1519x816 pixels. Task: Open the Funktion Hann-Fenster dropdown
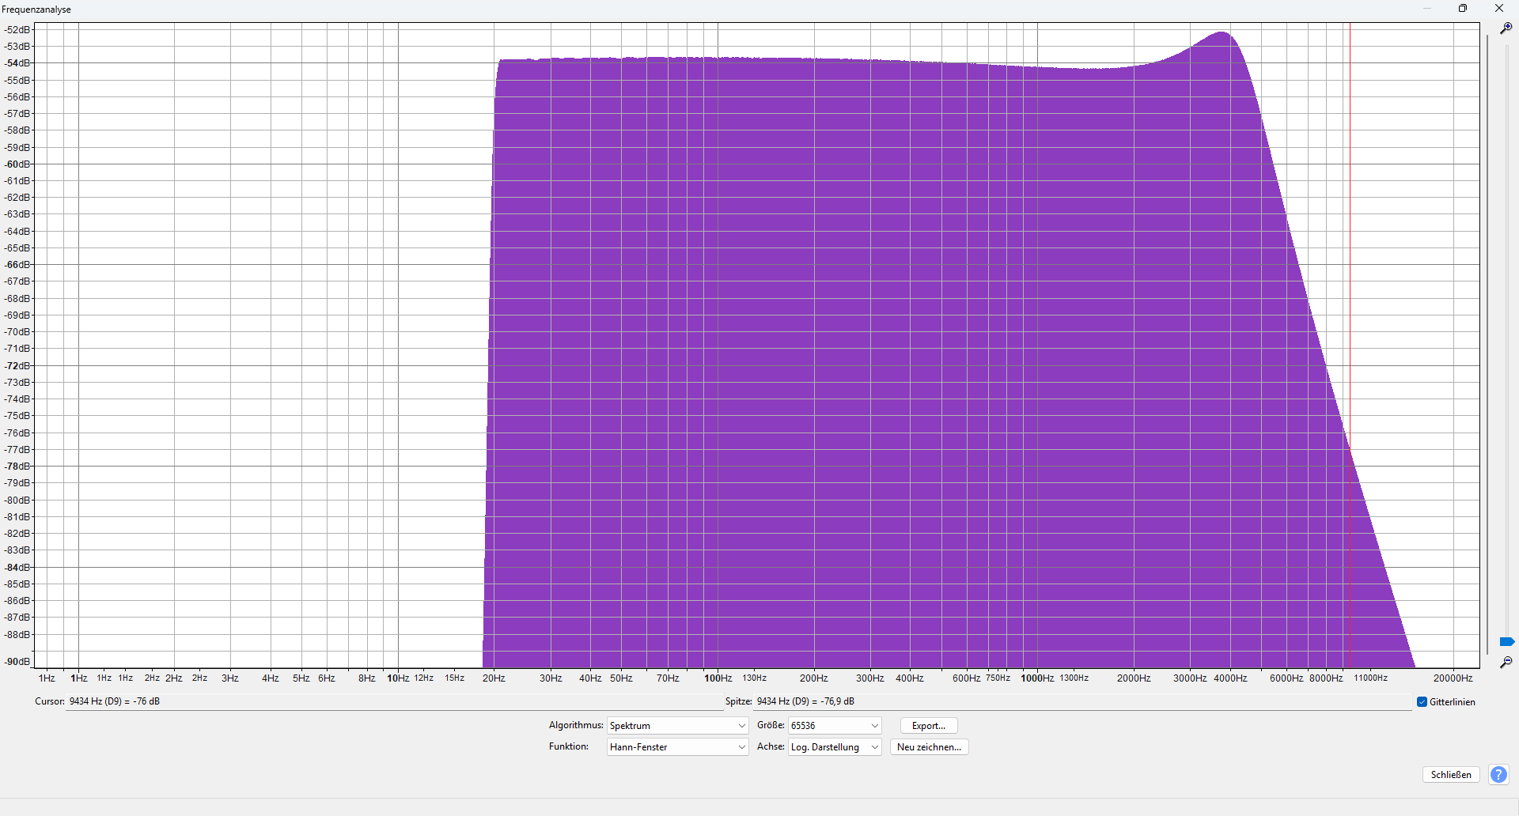[x=677, y=747]
